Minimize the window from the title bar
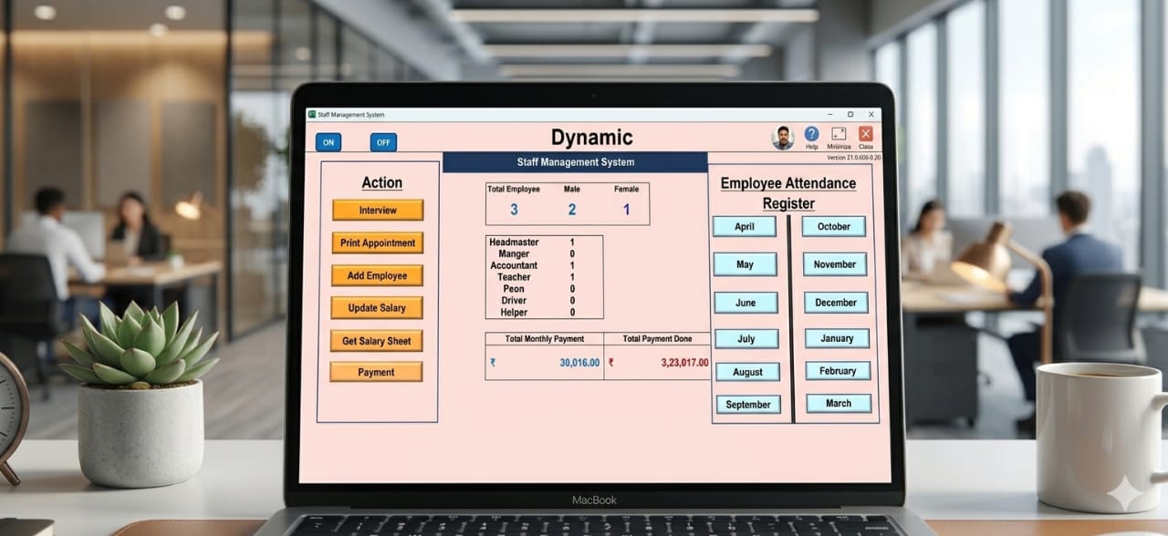 pos(829,115)
